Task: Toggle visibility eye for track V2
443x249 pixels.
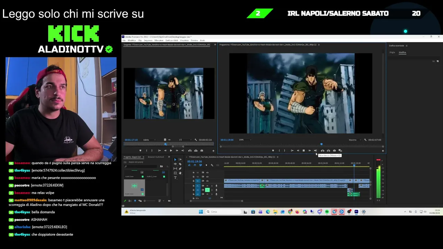Action: coord(207,177)
